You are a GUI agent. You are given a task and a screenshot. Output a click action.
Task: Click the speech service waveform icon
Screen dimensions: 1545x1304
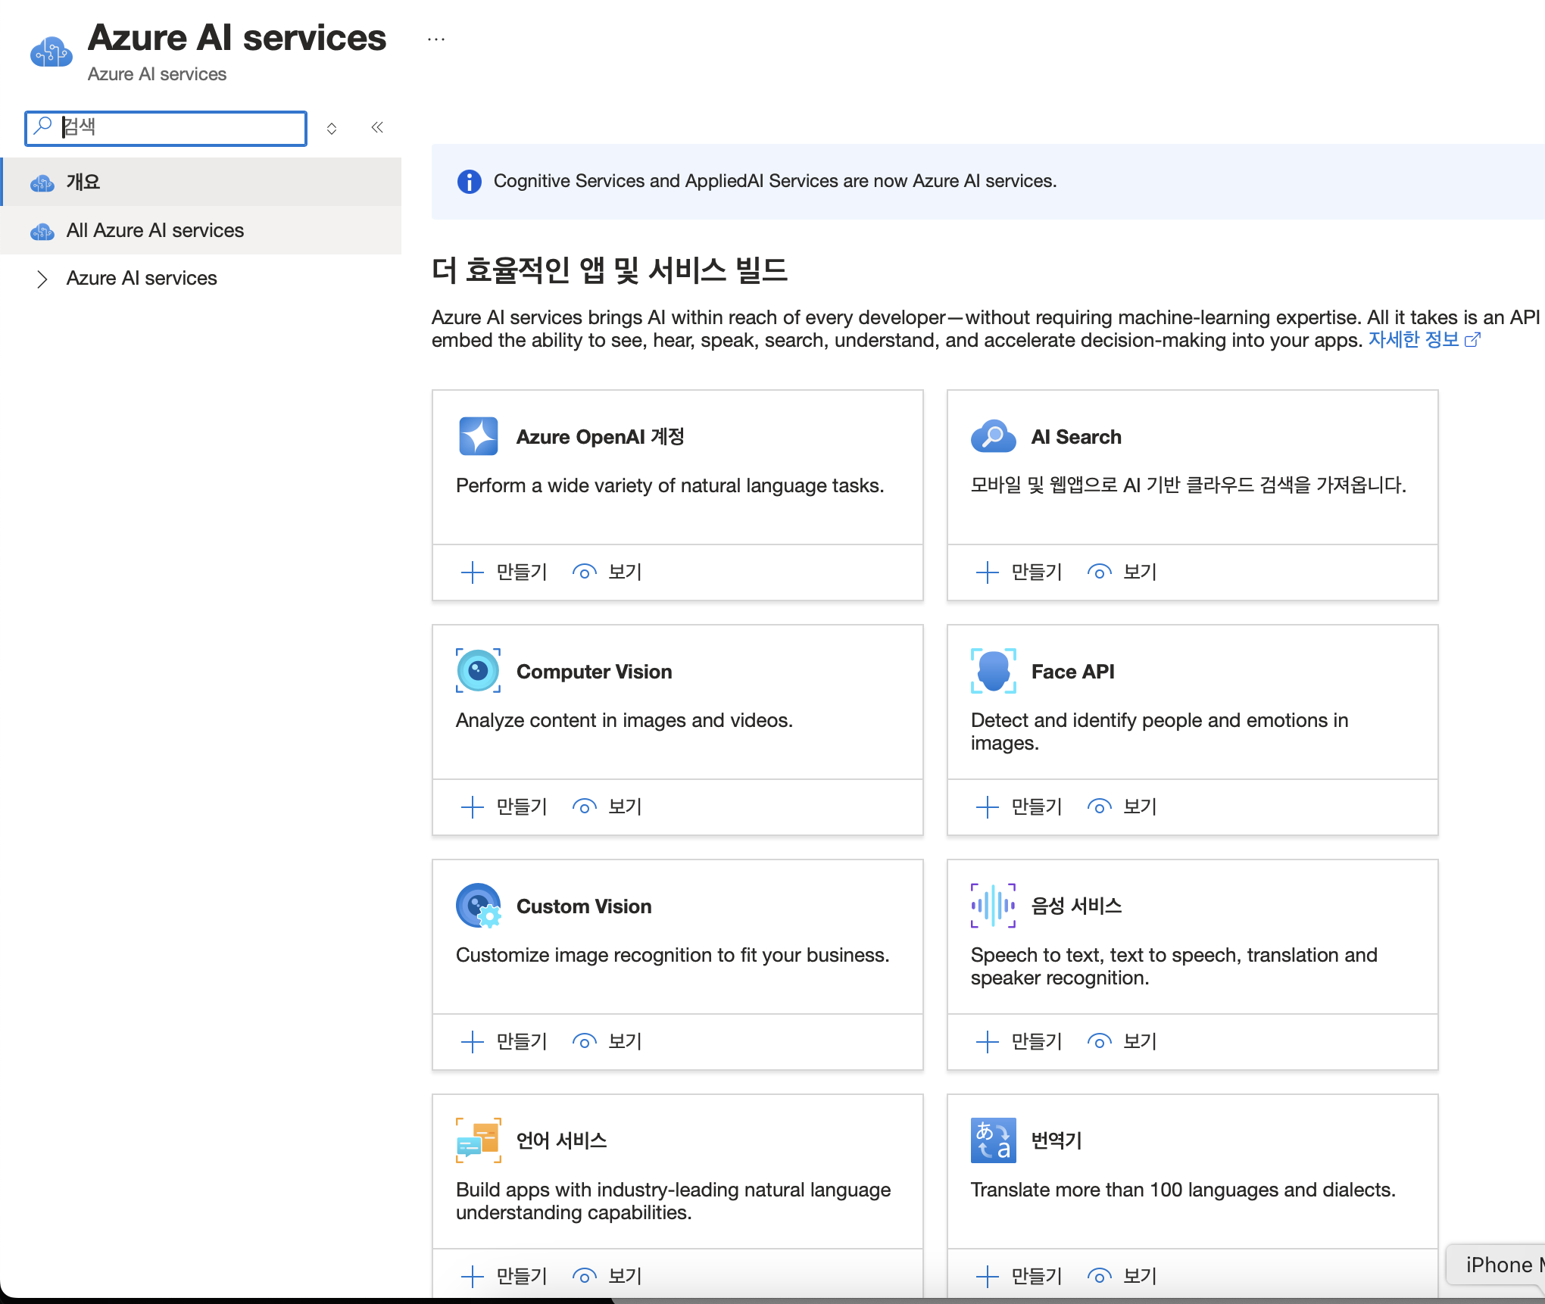[993, 906]
